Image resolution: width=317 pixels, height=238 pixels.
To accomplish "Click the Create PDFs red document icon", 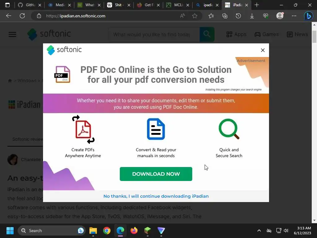I will click(83, 129).
